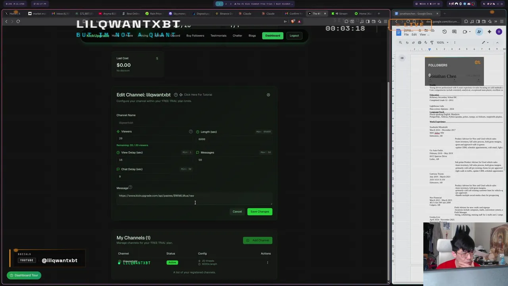The image size is (508, 286).
Task: Focus the Chat Delay input field
Action: 154,176
